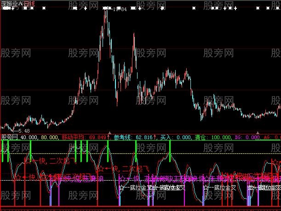Click the 清仓 100.000 indicator readout

tap(213, 138)
